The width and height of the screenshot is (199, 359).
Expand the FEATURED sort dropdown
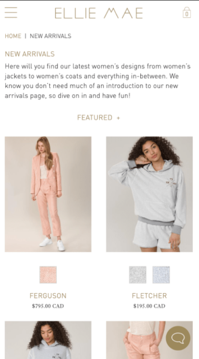[99, 118]
